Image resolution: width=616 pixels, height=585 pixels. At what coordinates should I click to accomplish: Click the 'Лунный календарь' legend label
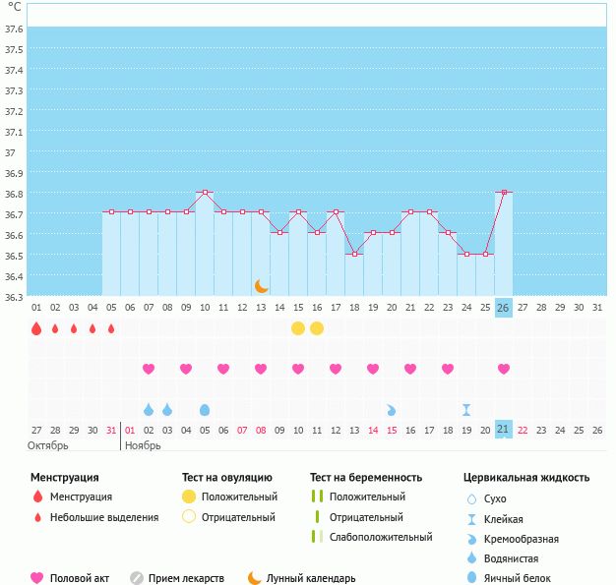[311, 578]
